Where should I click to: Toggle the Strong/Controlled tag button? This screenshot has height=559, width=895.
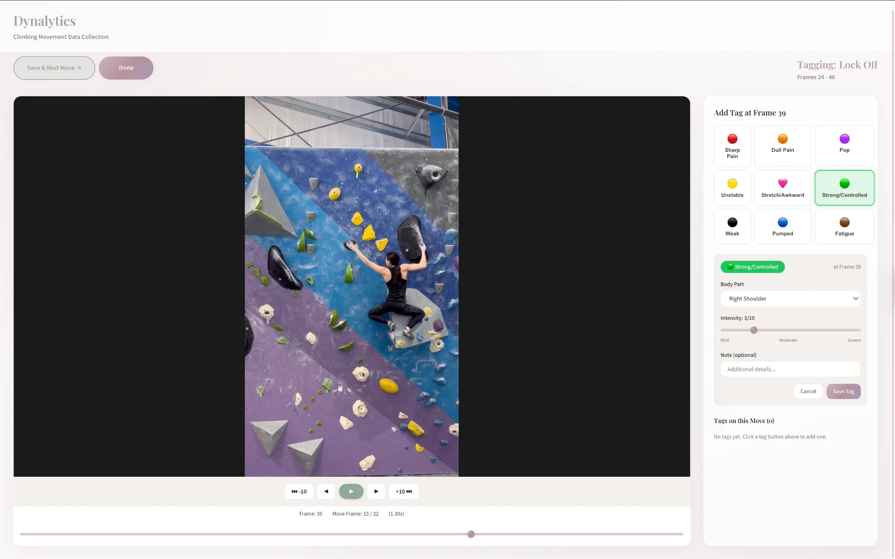844,188
